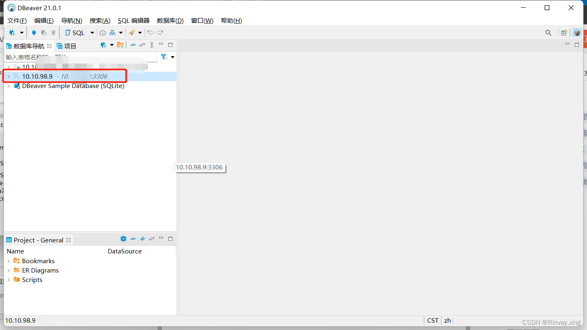
Task: Open the 数据库(D) menu
Action: (170, 20)
